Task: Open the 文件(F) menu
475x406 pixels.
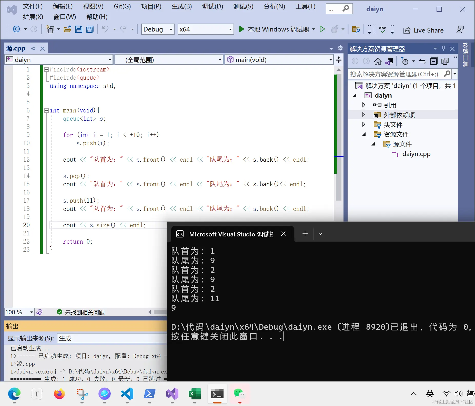Action: 33,6
